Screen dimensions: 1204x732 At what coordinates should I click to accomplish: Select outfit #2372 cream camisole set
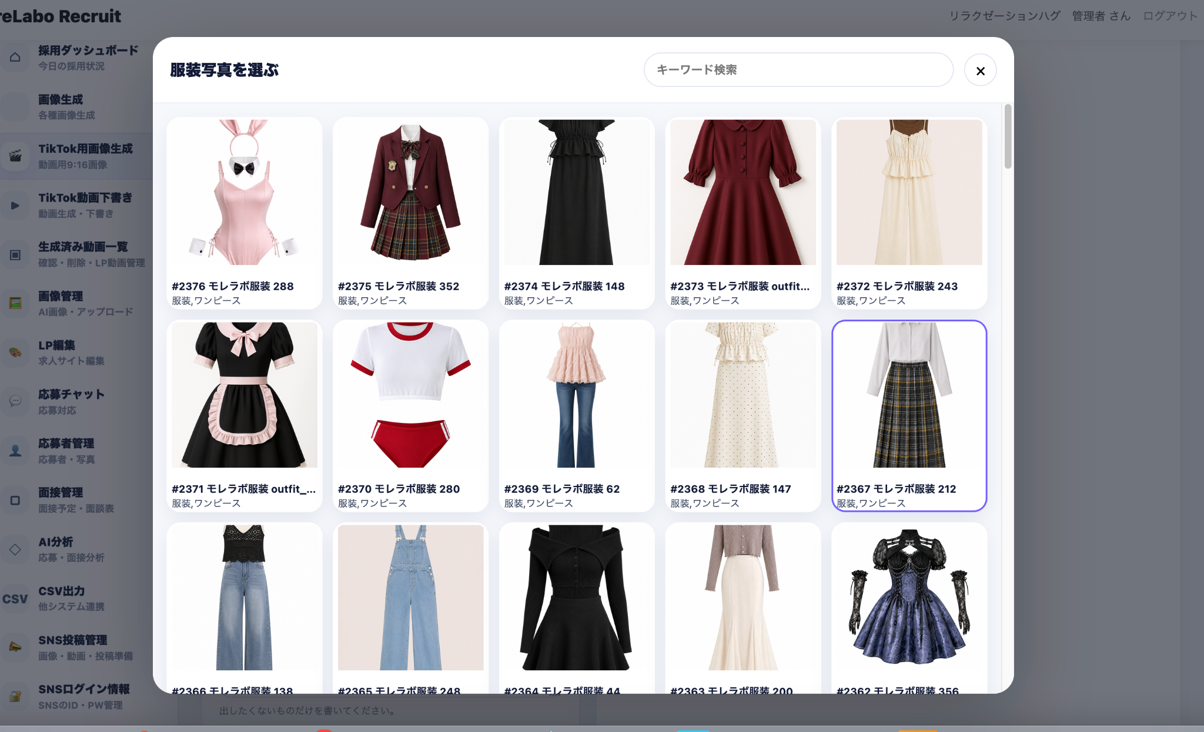point(909,213)
